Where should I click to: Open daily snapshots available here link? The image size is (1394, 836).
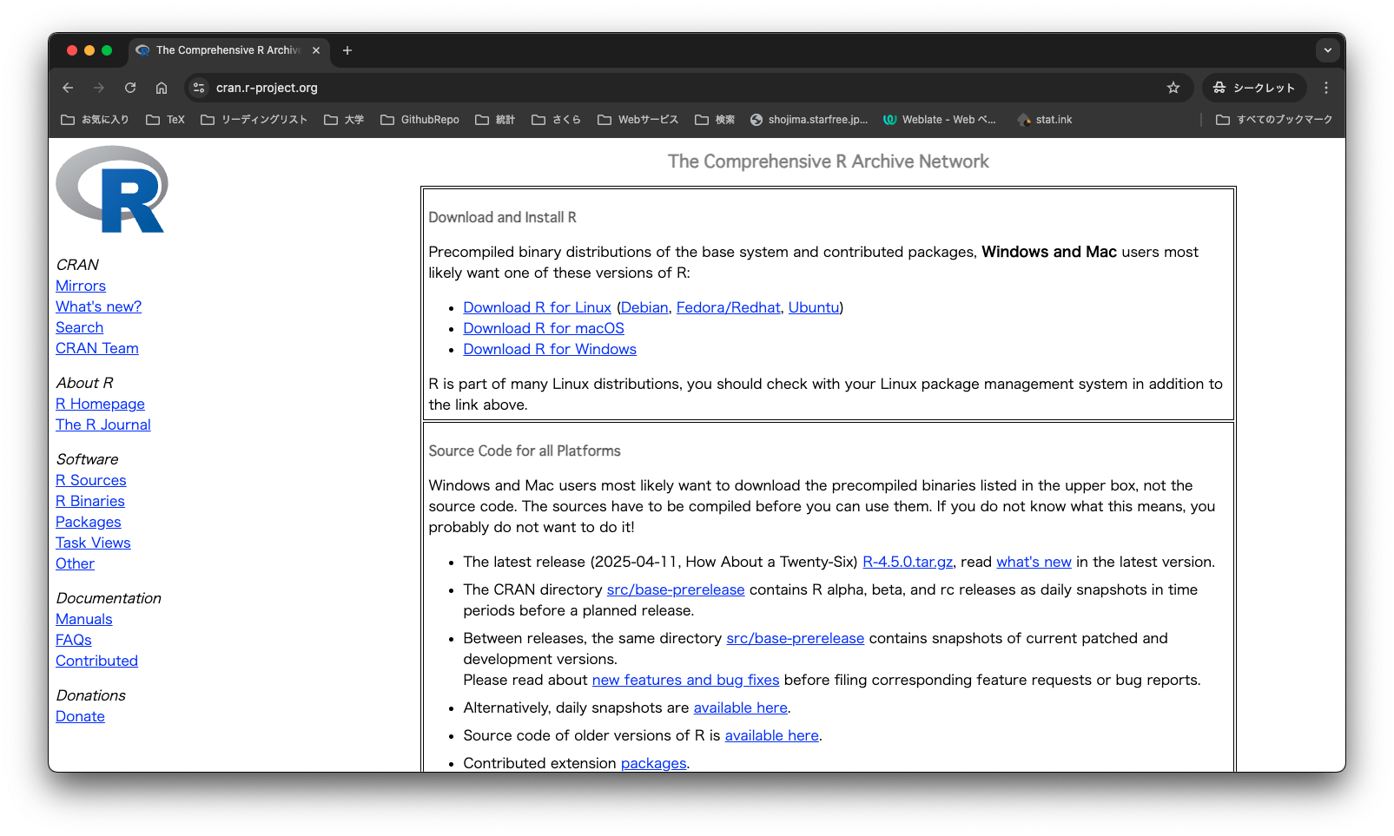pyautogui.click(x=740, y=708)
